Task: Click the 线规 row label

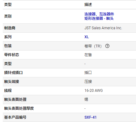Action: (x=8, y=91)
